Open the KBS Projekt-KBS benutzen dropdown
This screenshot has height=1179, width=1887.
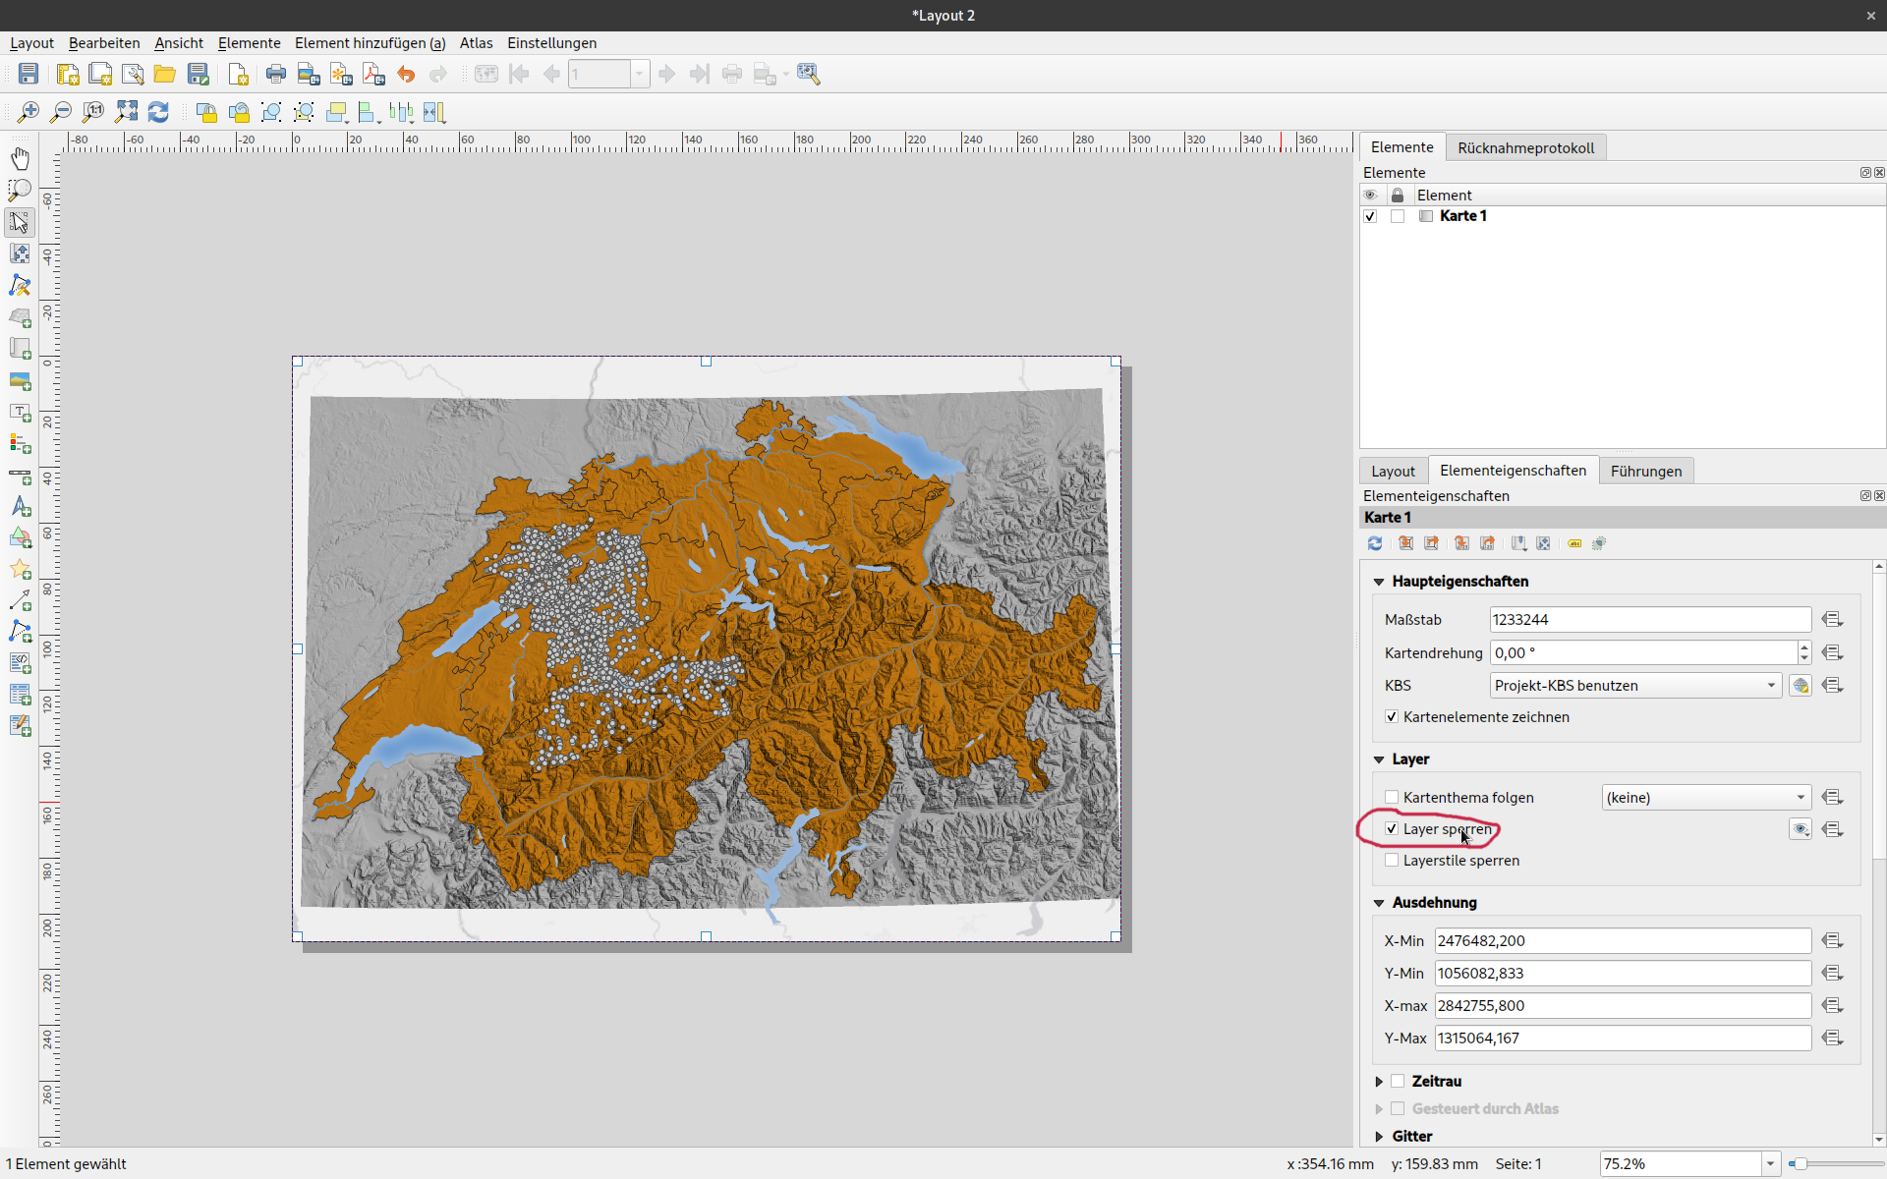click(1635, 685)
